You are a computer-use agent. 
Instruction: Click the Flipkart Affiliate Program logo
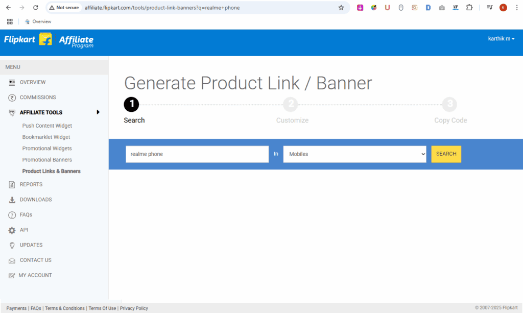coord(49,41)
